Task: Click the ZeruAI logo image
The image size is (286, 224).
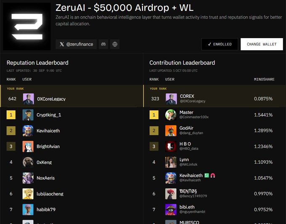Action: point(27,26)
